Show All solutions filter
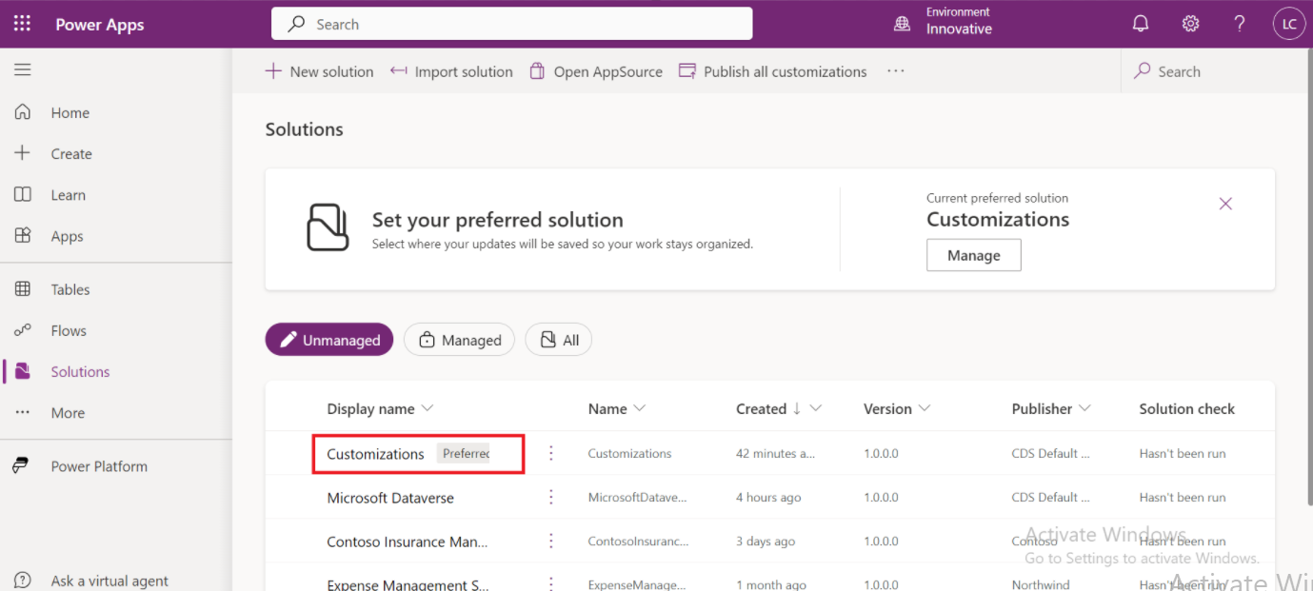The image size is (1313, 591). coord(559,340)
